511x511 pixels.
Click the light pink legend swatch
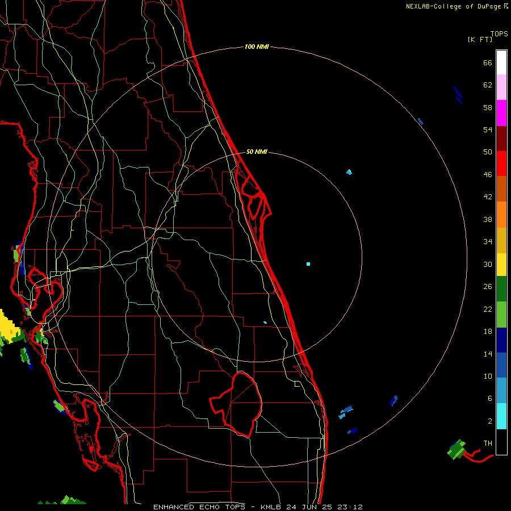(x=501, y=87)
